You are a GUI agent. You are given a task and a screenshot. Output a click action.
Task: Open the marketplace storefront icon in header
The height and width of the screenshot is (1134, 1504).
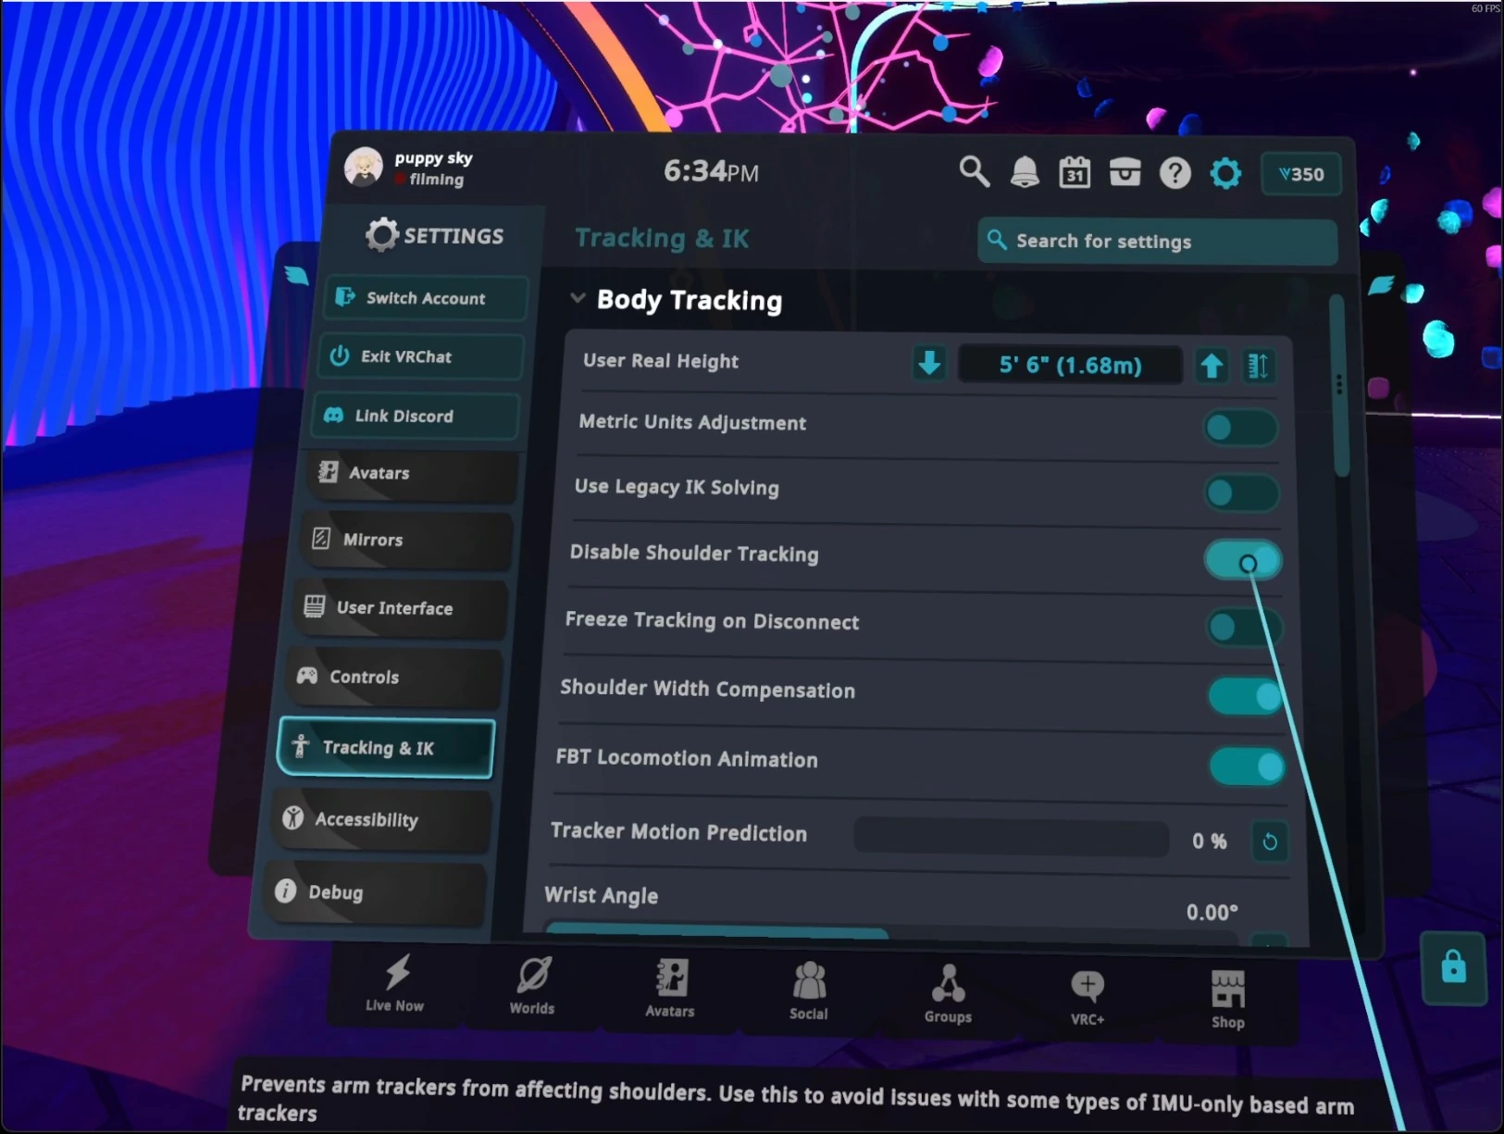tap(1125, 172)
